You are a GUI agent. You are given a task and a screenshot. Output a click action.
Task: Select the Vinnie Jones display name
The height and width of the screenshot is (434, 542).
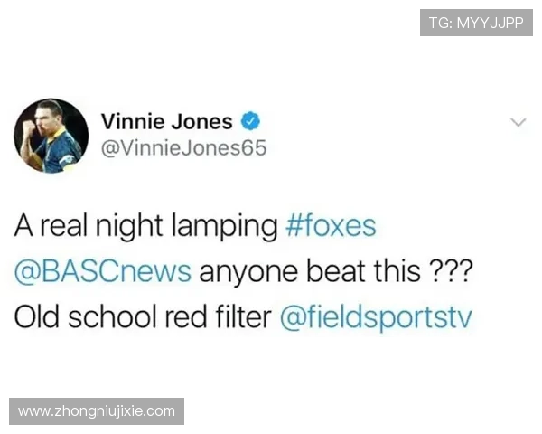166,121
